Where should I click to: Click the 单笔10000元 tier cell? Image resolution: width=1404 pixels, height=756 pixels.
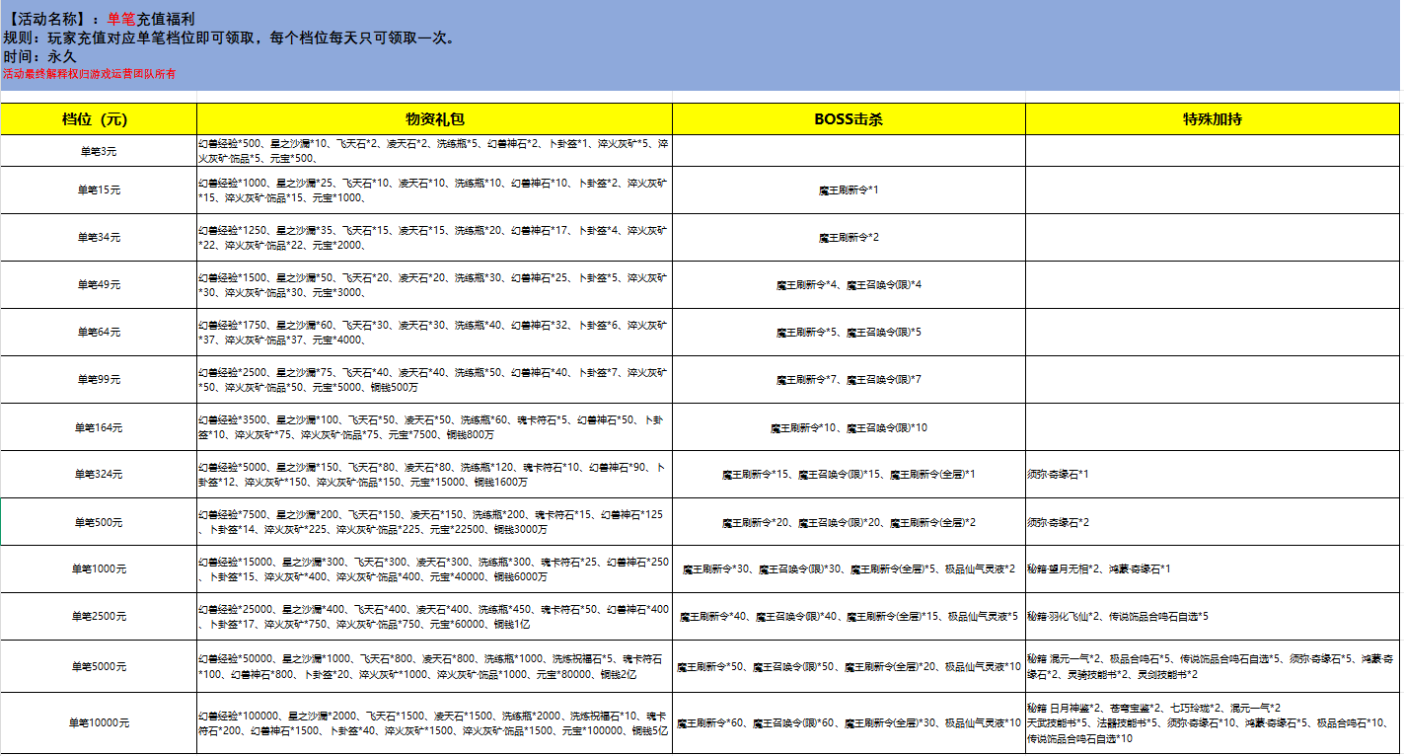[99, 722]
